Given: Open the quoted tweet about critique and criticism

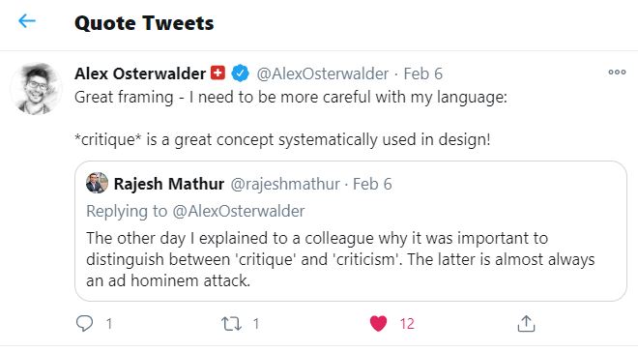Looking at the screenshot, I should click(x=351, y=231).
